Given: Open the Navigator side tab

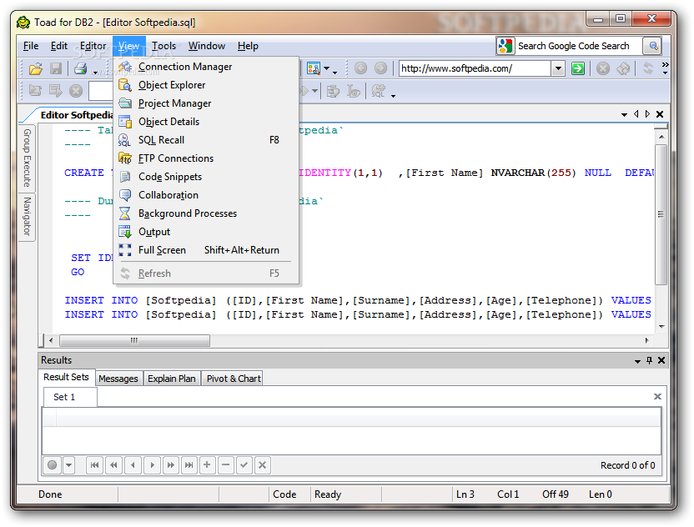Looking at the screenshot, I should pos(27,217).
